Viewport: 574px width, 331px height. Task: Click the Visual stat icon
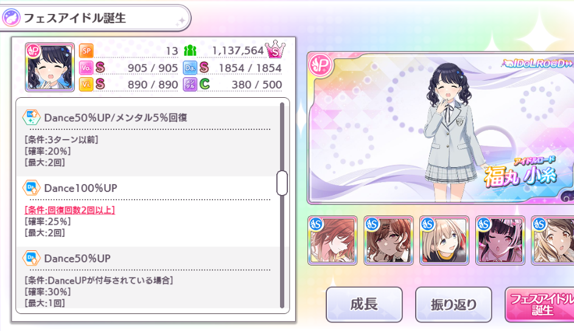tap(86, 84)
